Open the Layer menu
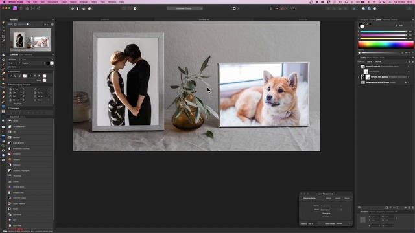 [x=64, y=2]
